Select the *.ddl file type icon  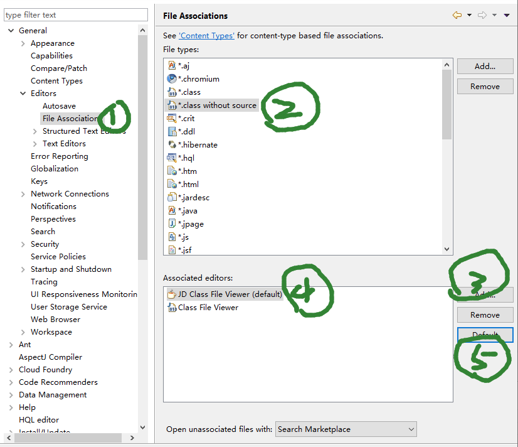172,131
